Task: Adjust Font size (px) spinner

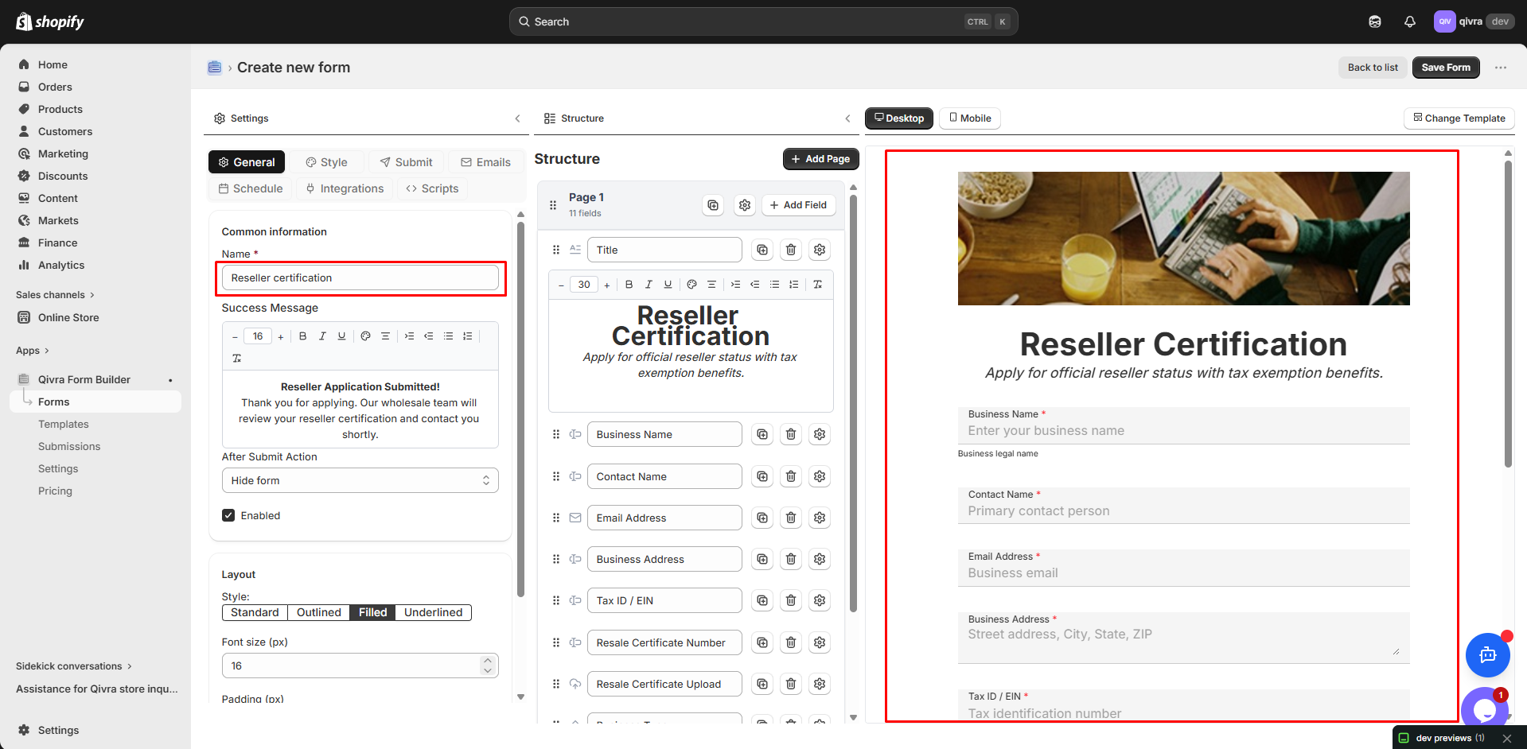Action: click(x=488, y=666)
